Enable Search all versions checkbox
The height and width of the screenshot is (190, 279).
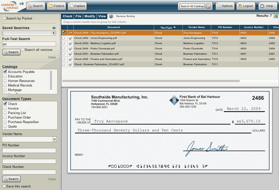pos(23,50)
